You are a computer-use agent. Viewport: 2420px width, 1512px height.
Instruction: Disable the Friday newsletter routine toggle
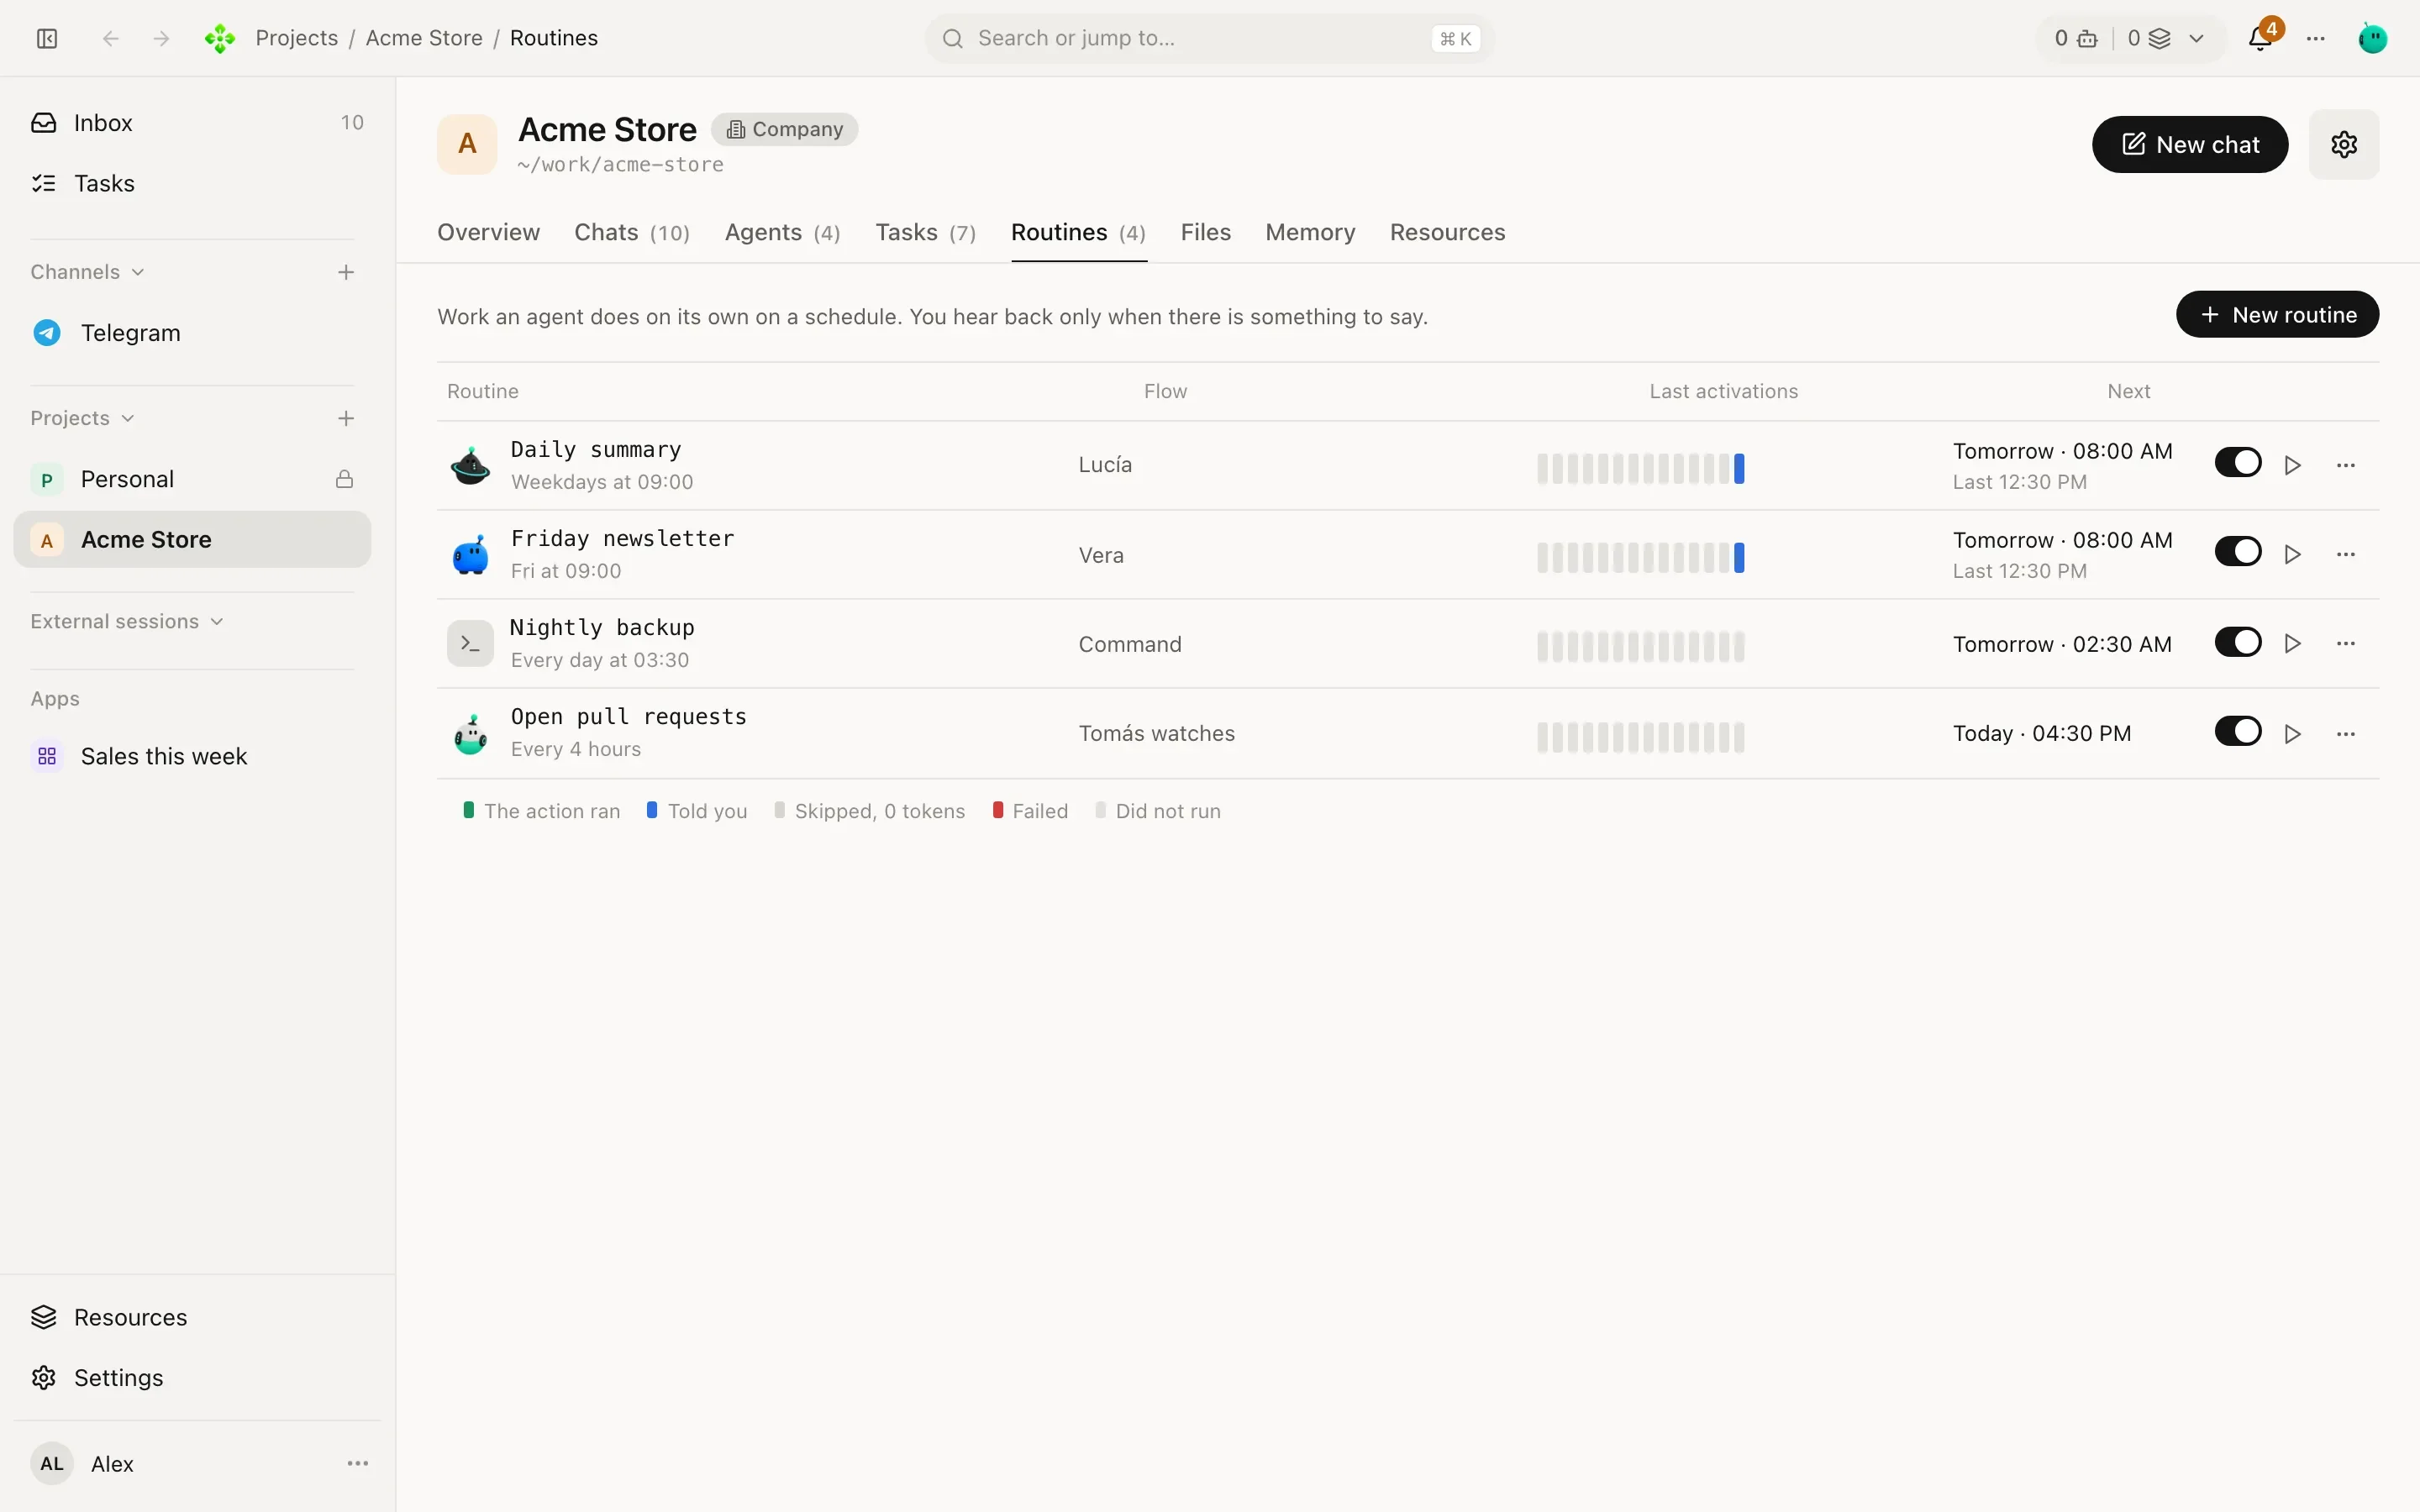click(x=2238, y=552)
